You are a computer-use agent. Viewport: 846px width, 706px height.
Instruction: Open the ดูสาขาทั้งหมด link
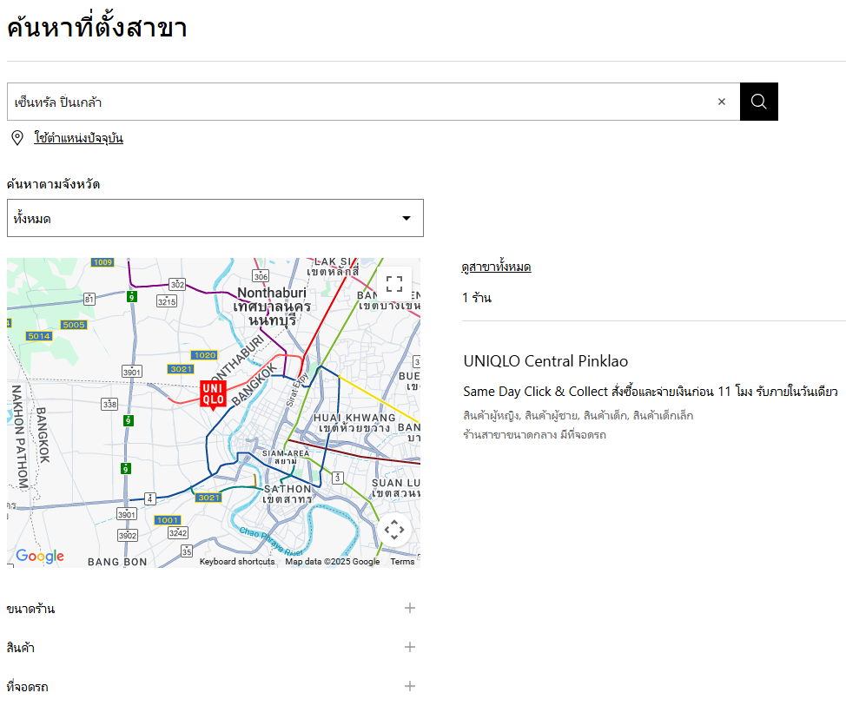click(495, 266)
